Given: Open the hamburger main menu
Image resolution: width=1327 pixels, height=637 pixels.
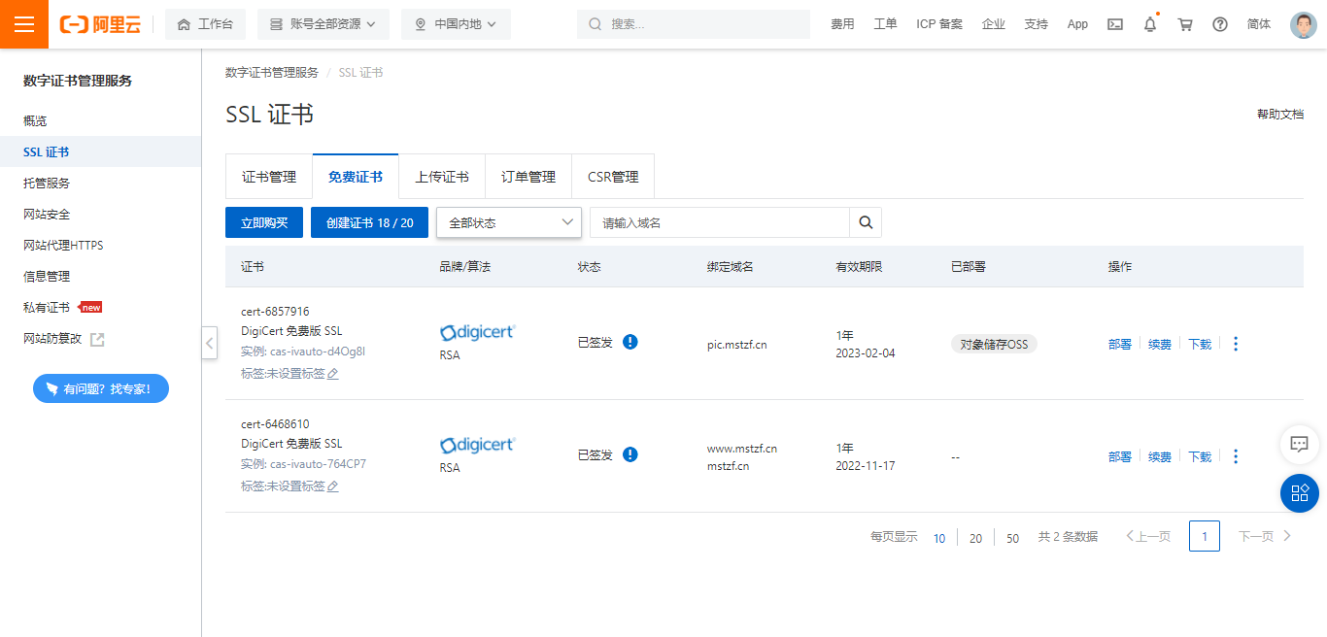Looking at the screenshot, I should click(23, 24).
